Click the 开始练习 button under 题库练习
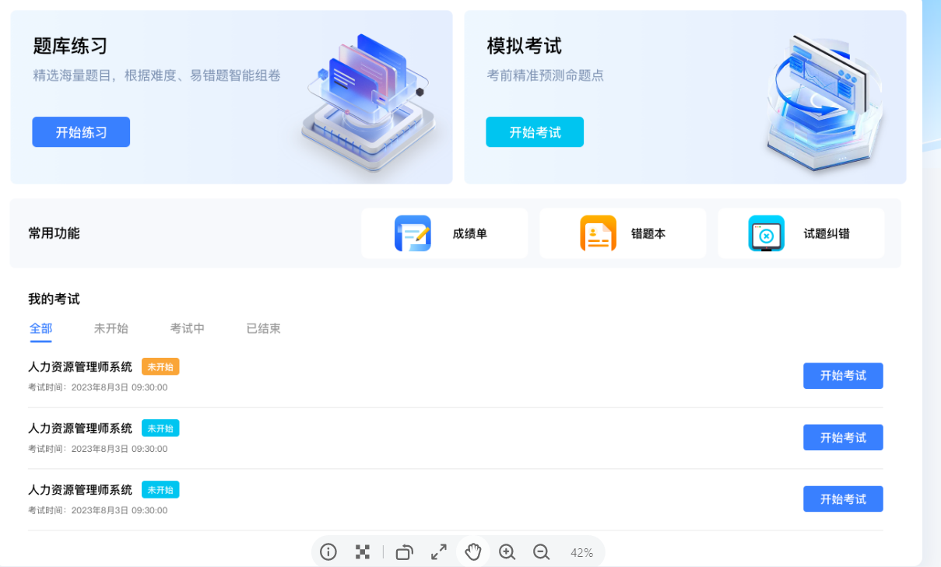Image resolution: width=941 pixels, height=567 pixels. pyautogui.click(x=81, y=131)
